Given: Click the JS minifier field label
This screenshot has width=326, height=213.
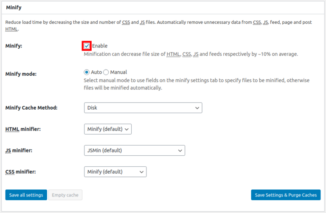Looking at the screenshot, I should coord(19,150).
